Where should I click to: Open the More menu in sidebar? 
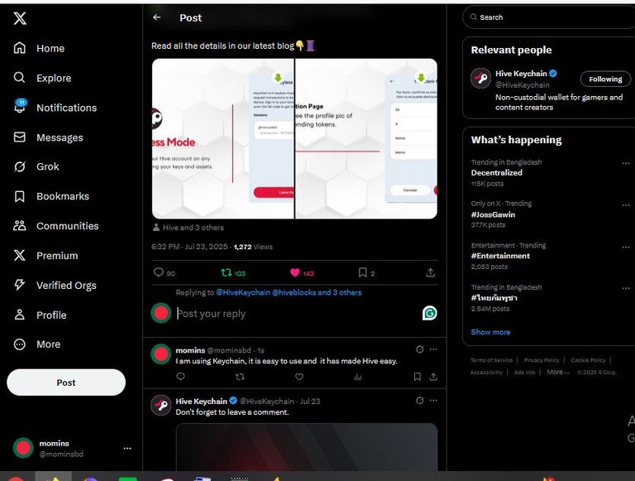[37, 344]
